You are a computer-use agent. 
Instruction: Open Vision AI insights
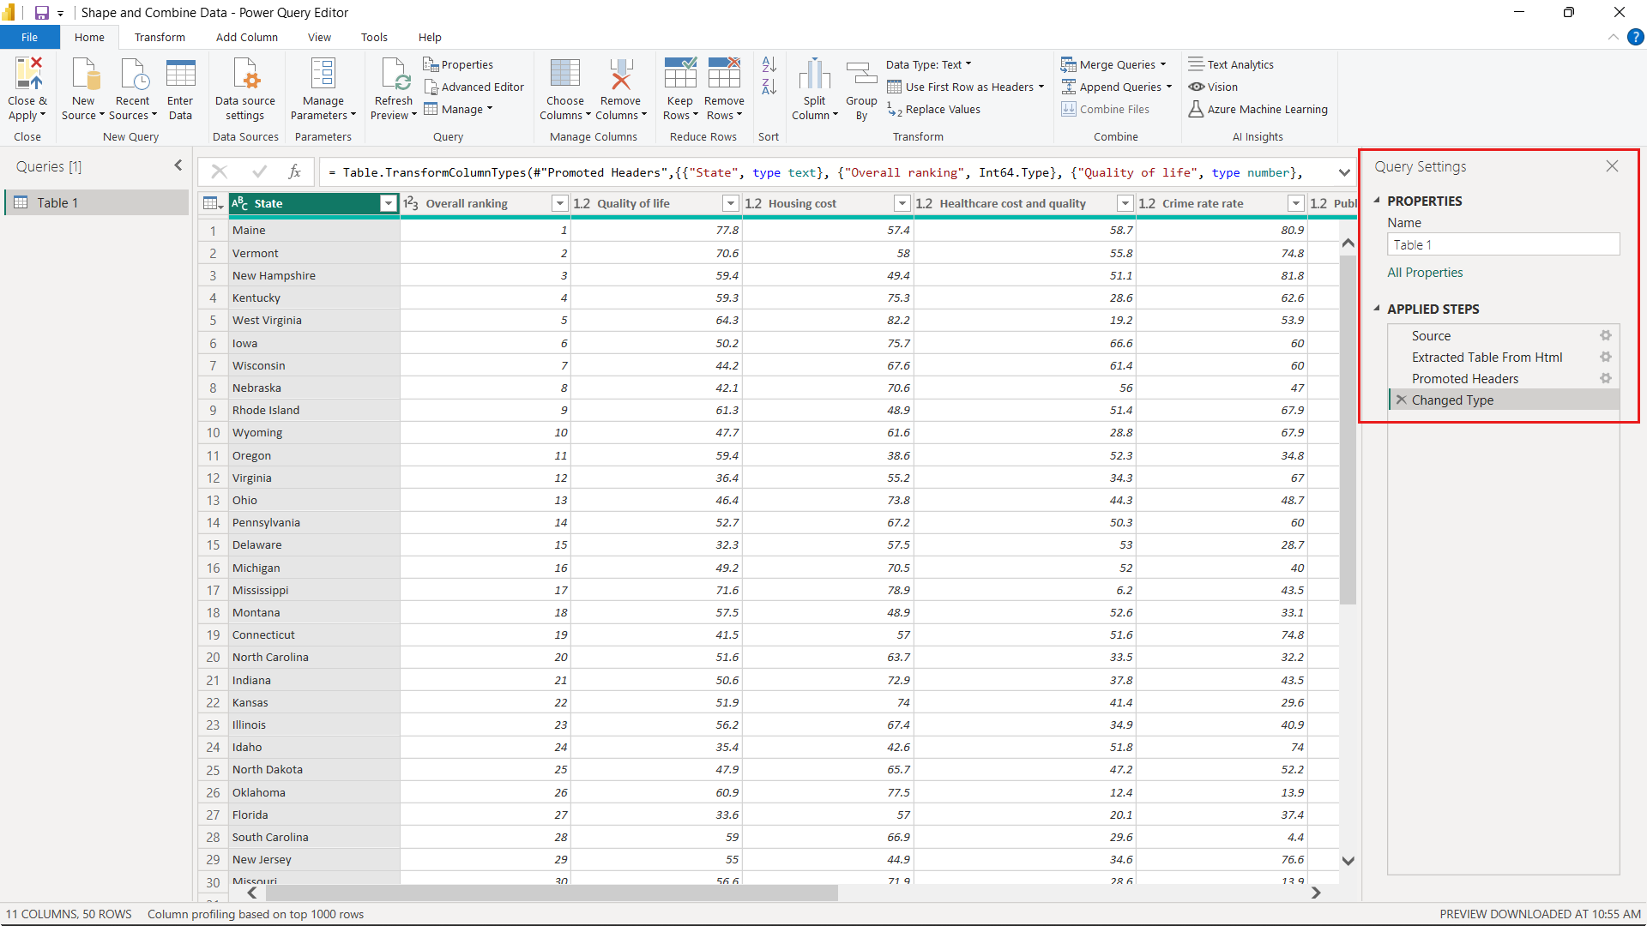click(1213, 87)
